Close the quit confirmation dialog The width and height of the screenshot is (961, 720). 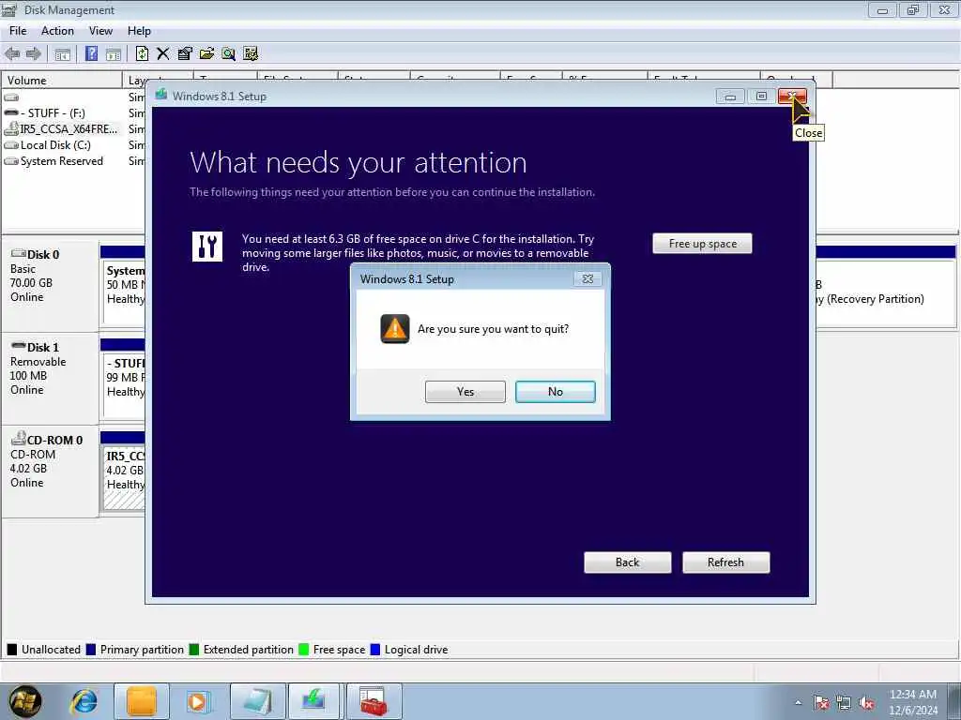click(x=587, y=279)
